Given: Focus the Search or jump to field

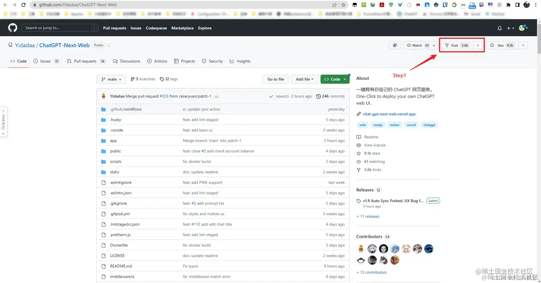Looking at the screenshot, I should (x=60, y=28).
